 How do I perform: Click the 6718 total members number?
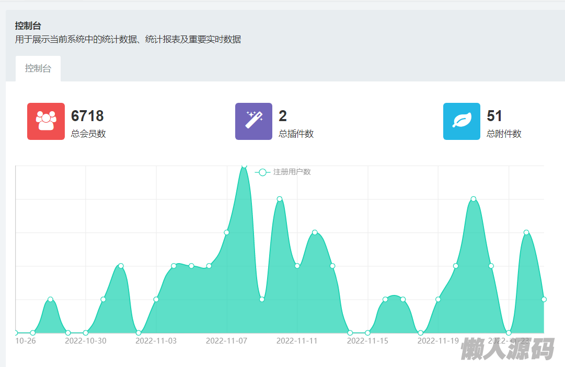pos(87,115)
